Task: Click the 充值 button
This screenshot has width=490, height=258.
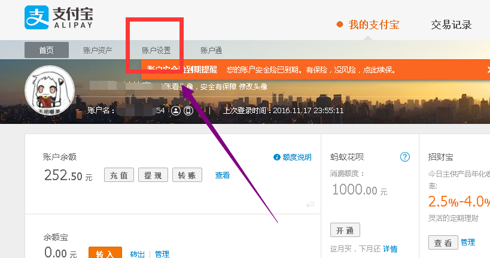Action: (x=118, y=175)
